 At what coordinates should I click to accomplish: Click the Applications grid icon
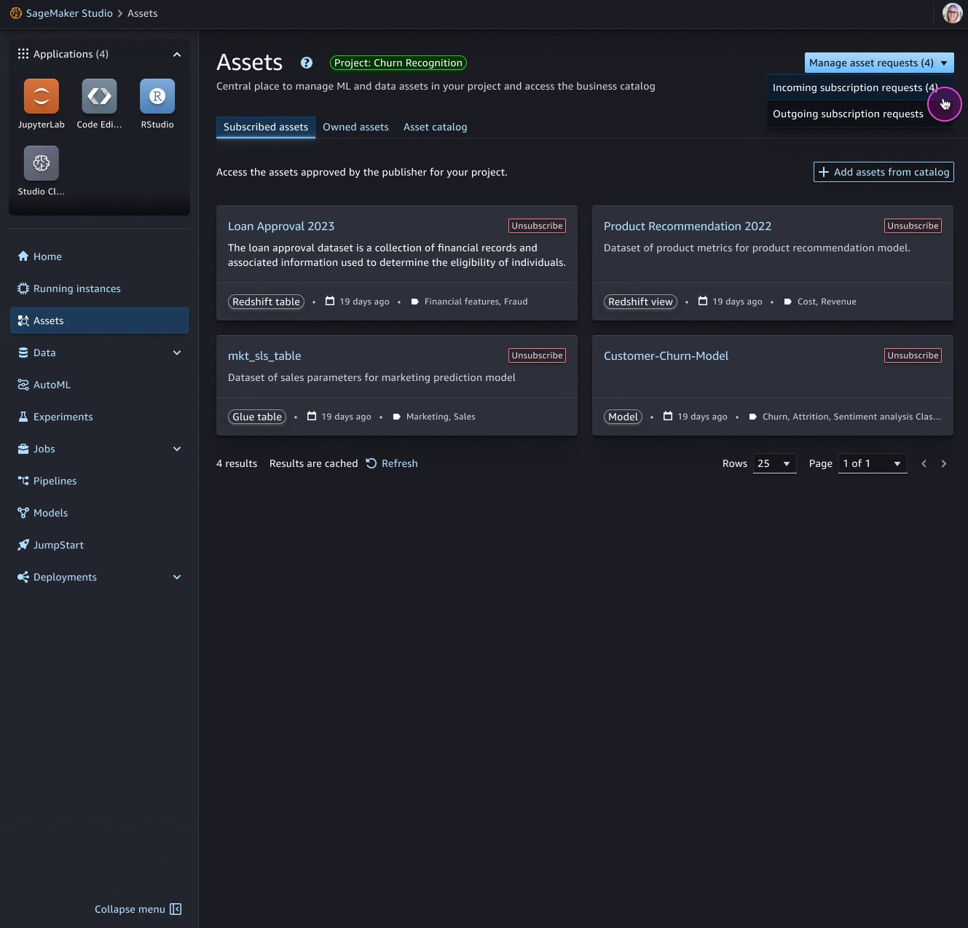[23, 54]
